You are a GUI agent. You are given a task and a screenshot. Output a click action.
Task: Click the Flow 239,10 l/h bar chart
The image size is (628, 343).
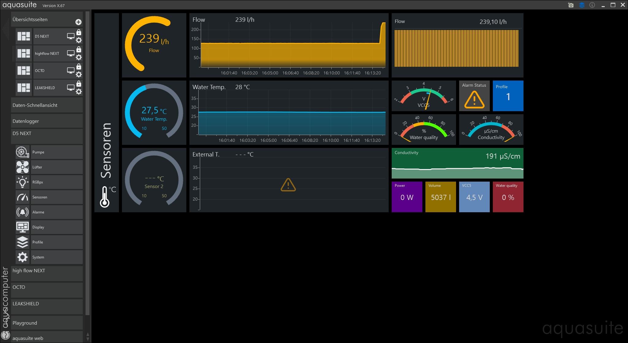pos(457,45)
